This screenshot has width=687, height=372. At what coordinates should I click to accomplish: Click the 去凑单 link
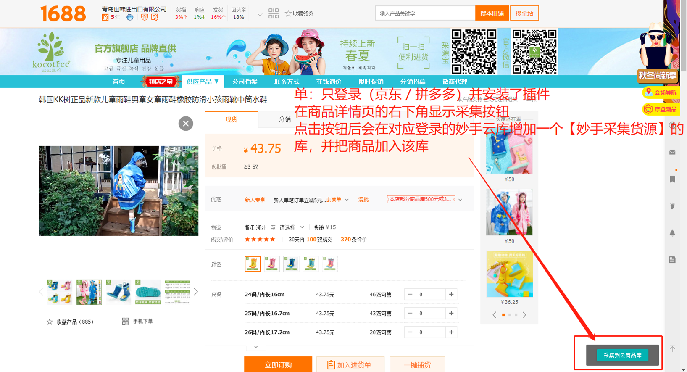pyautogui.click(x=334, y=200)
